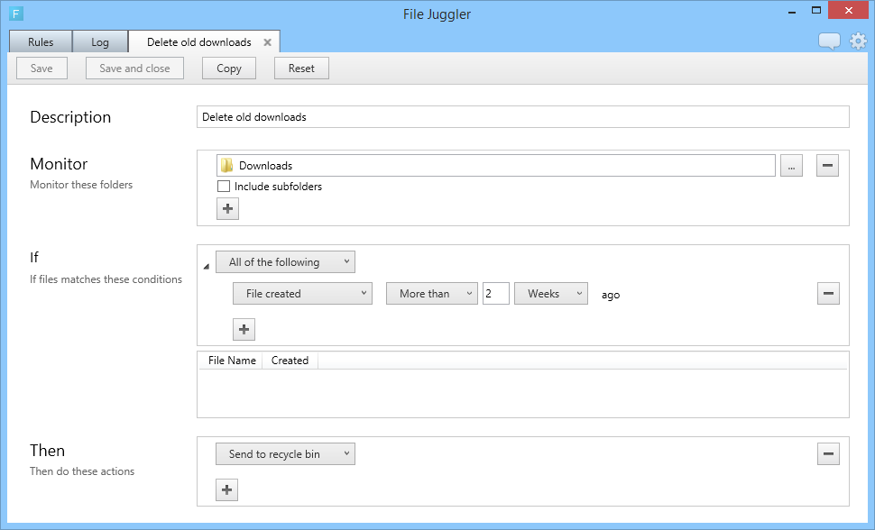Open the settings gear icon
The height and width of the screenshot is (530, 875).
[x=857, y=41]
